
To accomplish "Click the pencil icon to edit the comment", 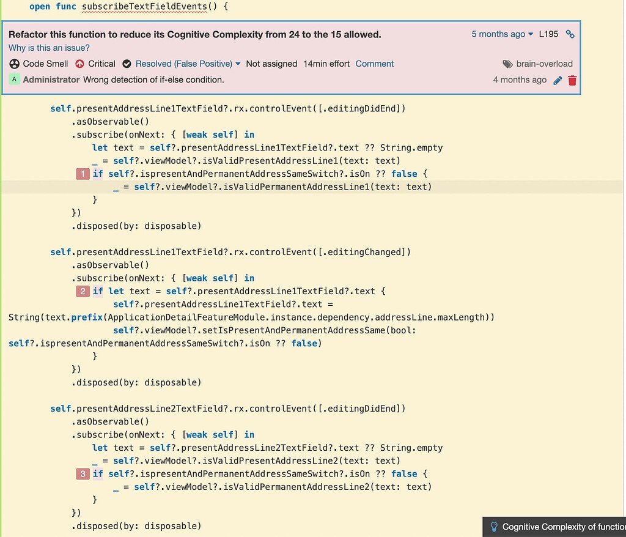I will 558,80.
